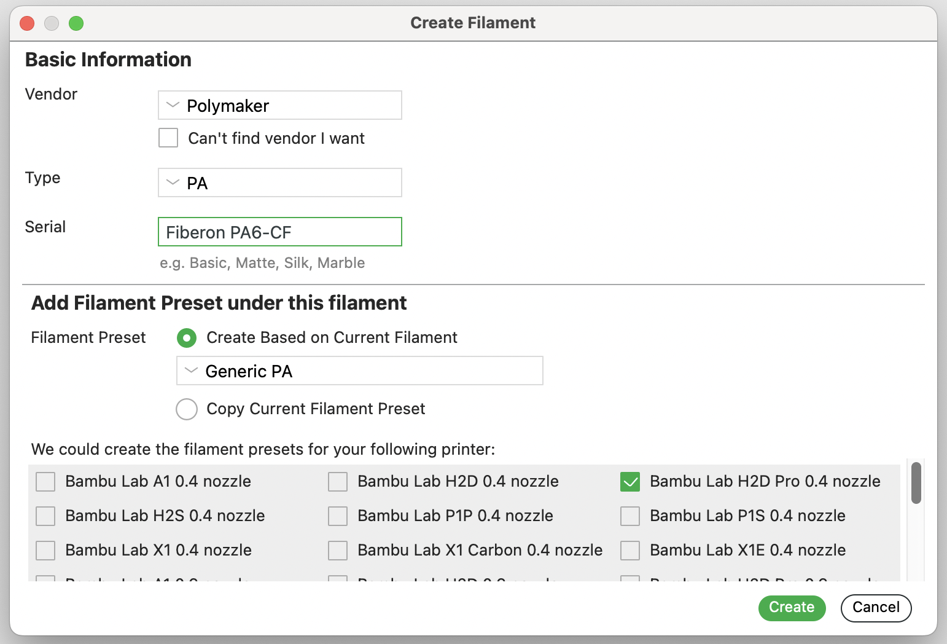947x644 pixels.
Task: Check Bambu Lab X1 Carbon 0.4 nozzle
Action: coord(338,551)
